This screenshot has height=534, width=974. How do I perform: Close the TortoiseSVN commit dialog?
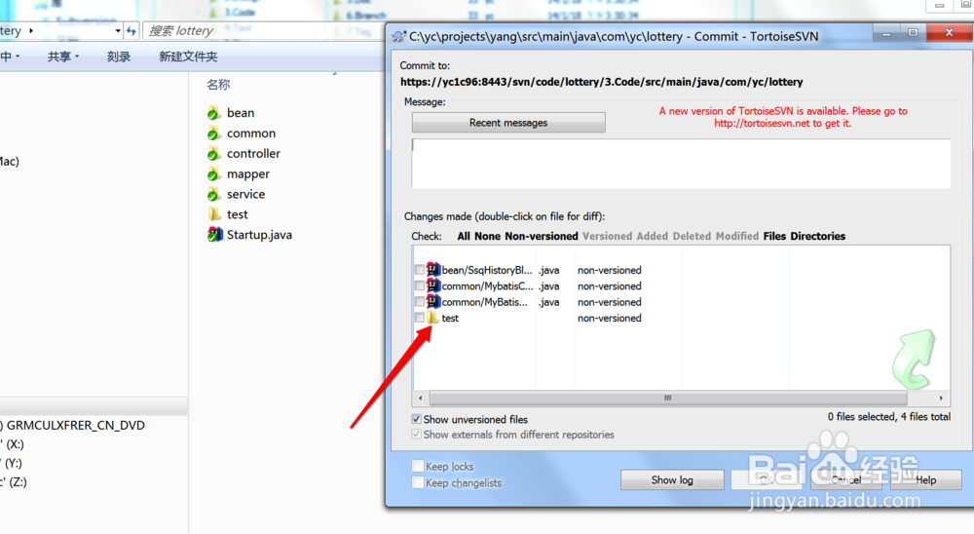coord(949,33)
